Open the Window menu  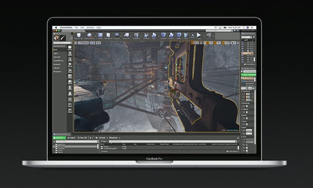click(x=90, y=28)
